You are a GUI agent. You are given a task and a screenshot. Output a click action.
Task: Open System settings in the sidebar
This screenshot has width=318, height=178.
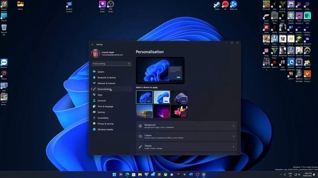click(x=111, y=72)
